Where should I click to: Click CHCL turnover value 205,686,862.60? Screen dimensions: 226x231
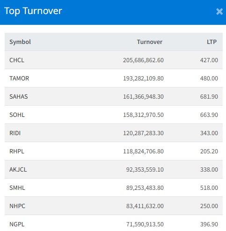click(143, 60)
